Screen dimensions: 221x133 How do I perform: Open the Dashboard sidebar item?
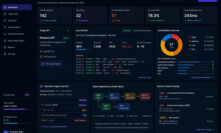[x=17, y=7]
